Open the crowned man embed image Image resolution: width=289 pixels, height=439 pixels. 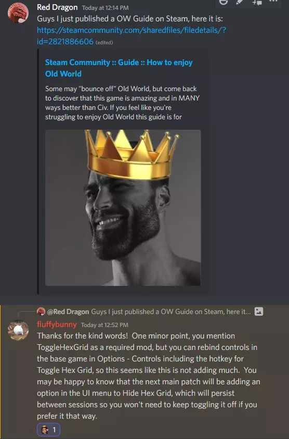coord(123,208)
